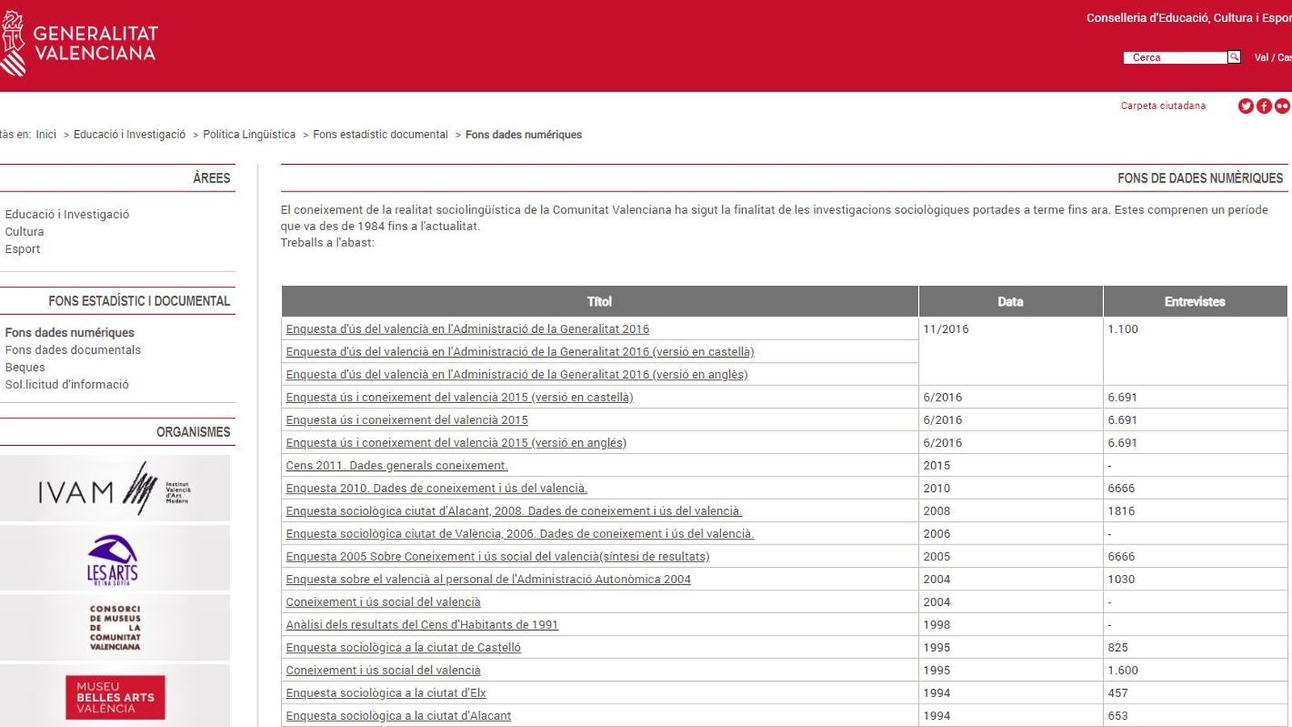Open the Beques sidebar link
The image size is (1292, 727).
pos(24,367)
